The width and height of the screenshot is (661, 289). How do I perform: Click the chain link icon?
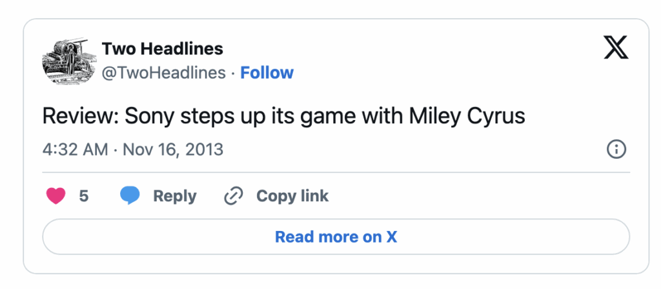coord(234,196)
